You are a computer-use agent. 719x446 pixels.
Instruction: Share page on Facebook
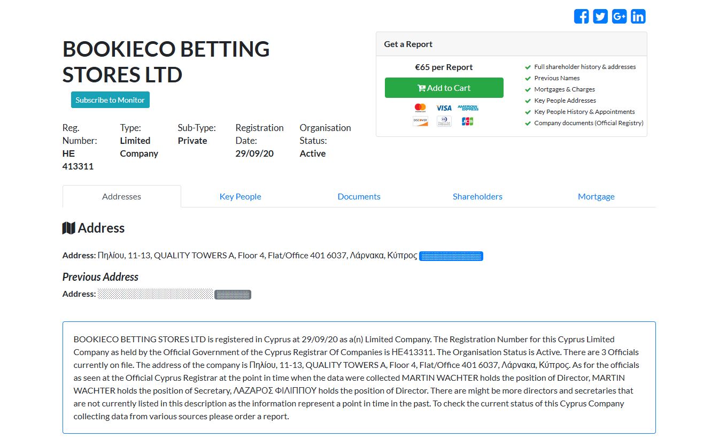point(581,17)
